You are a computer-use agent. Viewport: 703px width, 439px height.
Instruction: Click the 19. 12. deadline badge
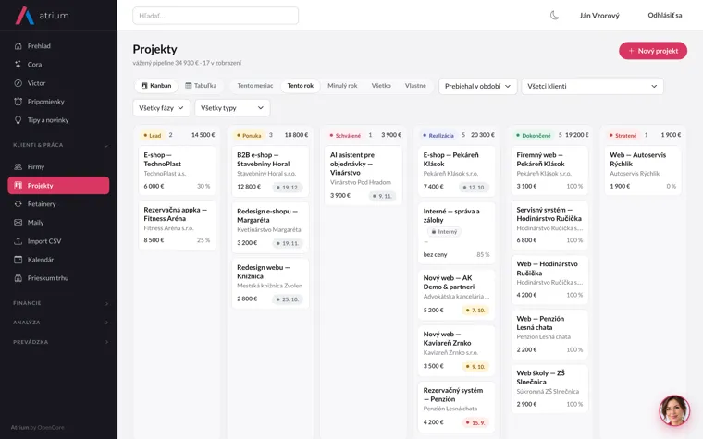pyautogui.click(x=288, y=188)
